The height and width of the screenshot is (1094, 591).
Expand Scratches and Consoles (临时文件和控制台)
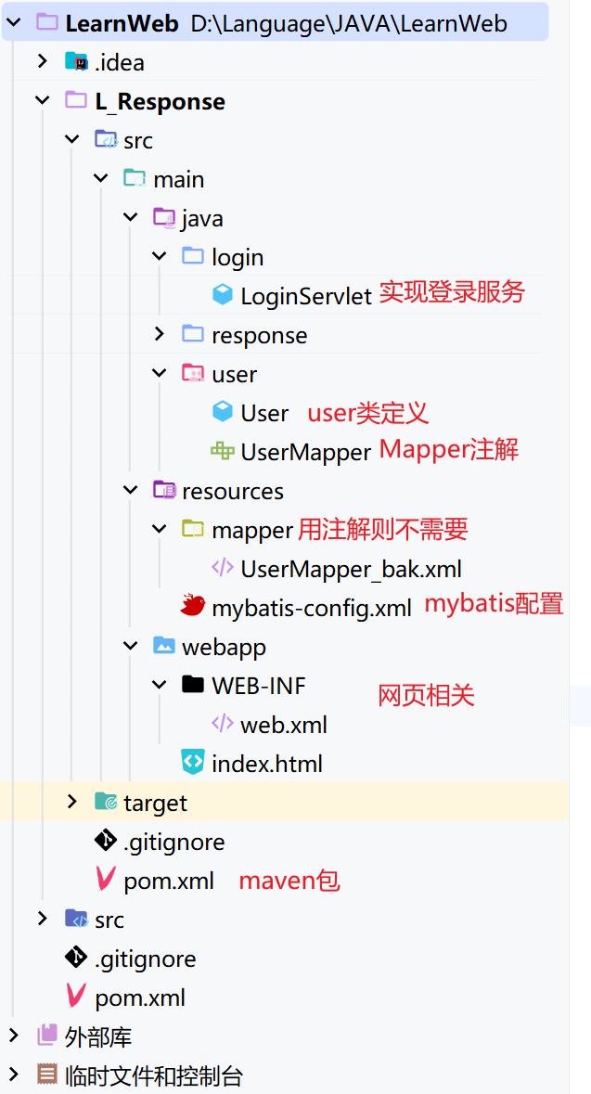coord(13,1075)
